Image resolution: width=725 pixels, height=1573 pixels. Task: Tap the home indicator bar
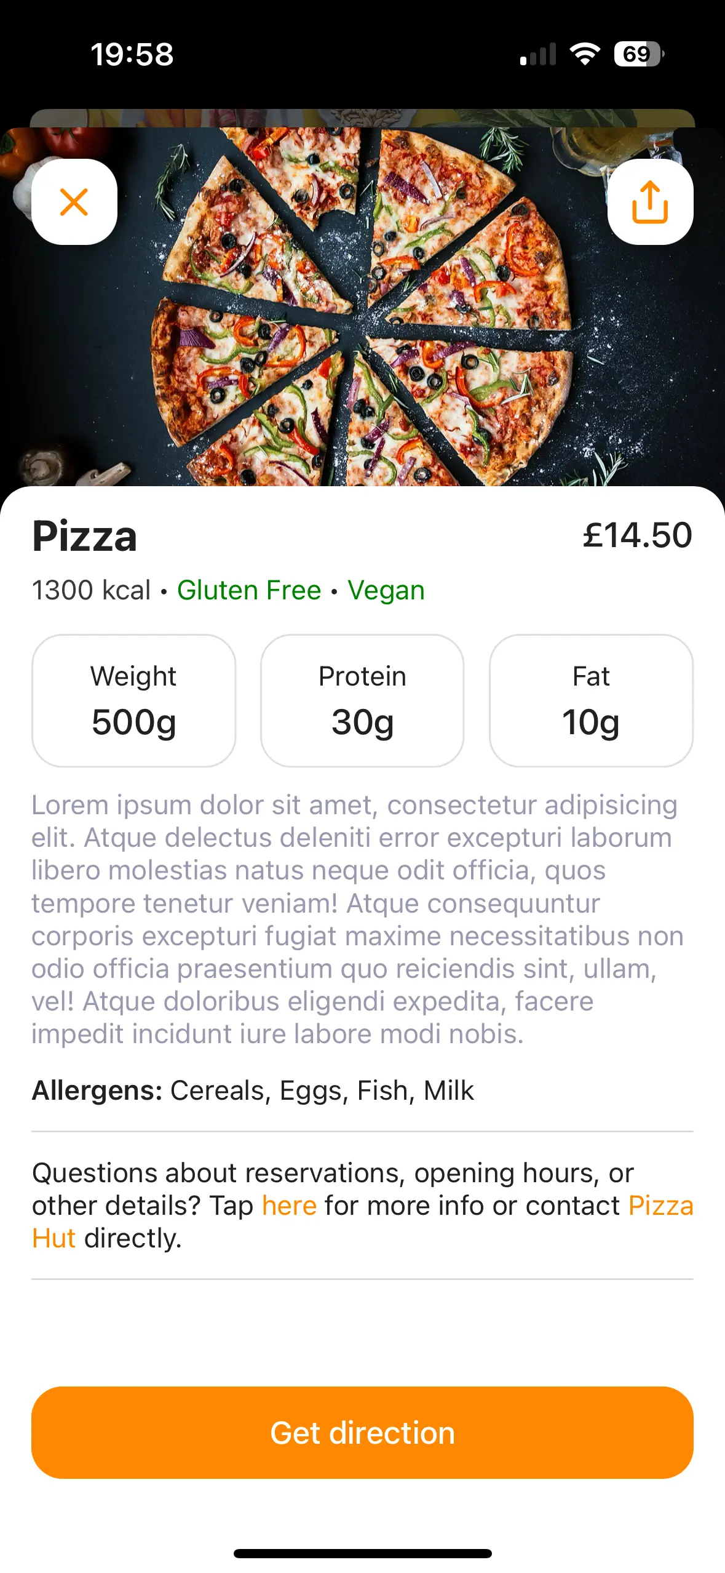363,1553
